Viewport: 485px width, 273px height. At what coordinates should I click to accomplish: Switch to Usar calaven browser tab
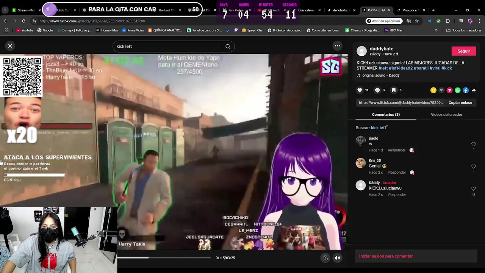[x=306, y=10]
